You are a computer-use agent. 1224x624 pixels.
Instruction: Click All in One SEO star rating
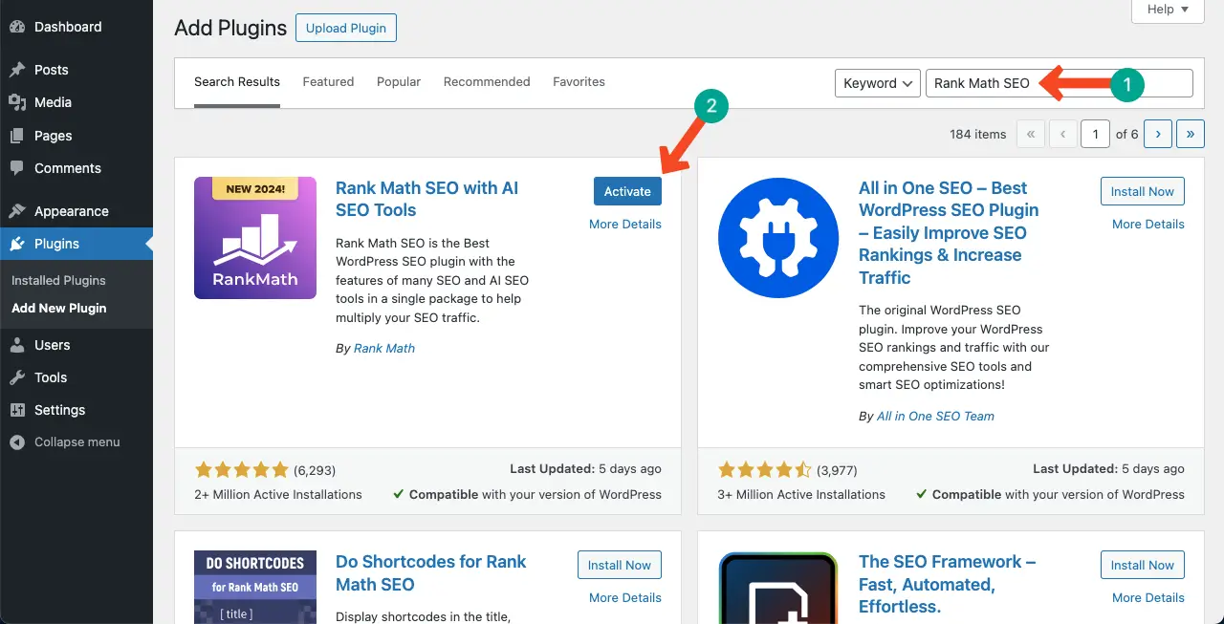(x=764, y=469)
